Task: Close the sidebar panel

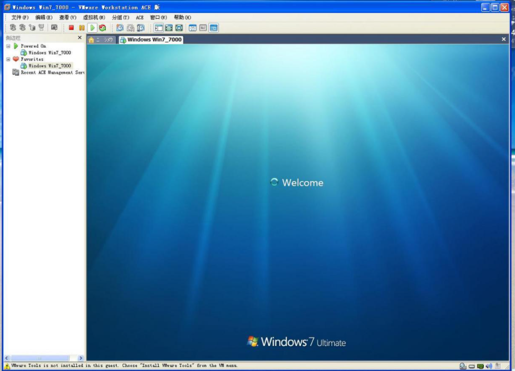Action: click(x=80, y=38)
